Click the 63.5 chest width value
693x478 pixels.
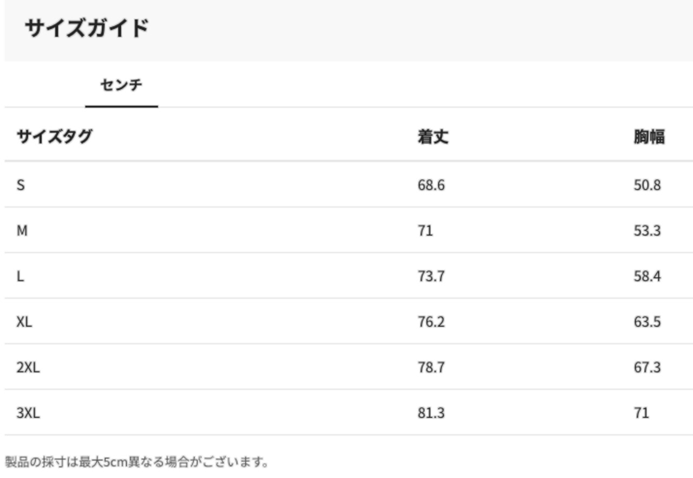tap(647, 322)
